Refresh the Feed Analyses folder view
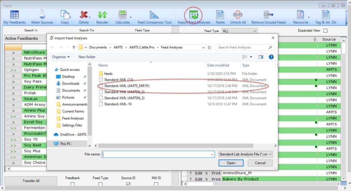The height and width of the screenshot is (191, 351). click(x=209, y=47)
